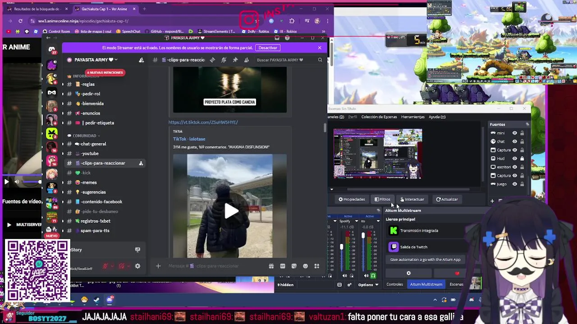Open the apps icon in Discord message bar
Screen dimensions: 577x324
coord(316,266)
